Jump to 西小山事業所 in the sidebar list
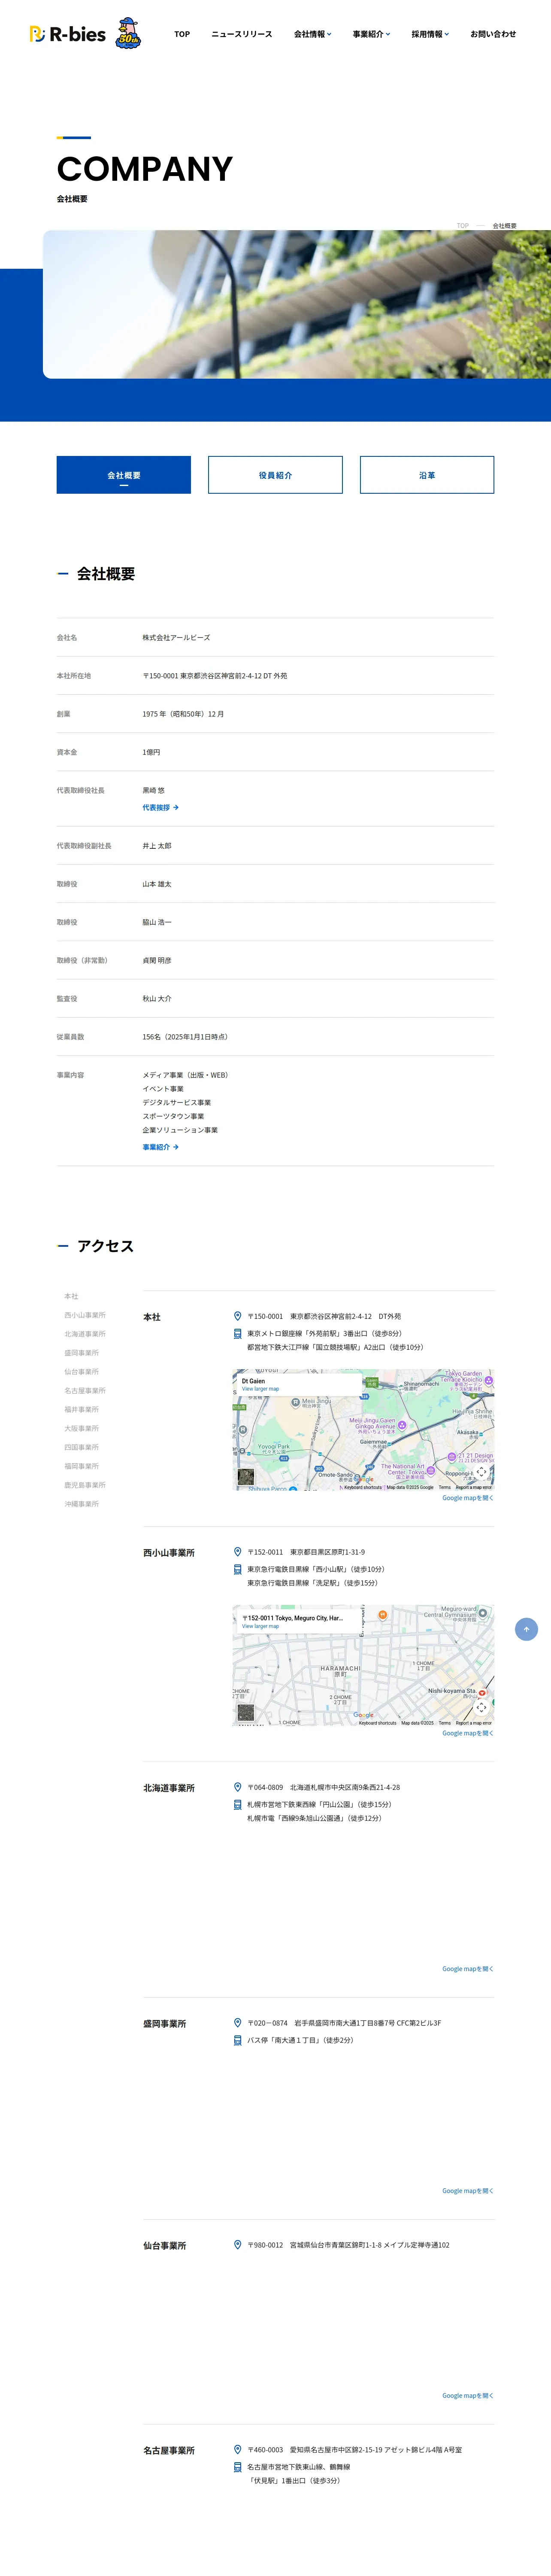 pyautogui.click(x=85, y=1315)
